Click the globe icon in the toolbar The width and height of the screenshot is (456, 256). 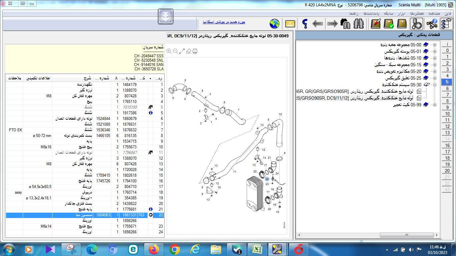click(274, 24)
